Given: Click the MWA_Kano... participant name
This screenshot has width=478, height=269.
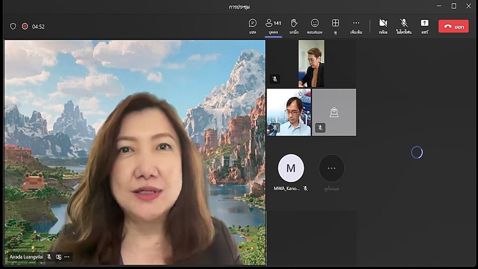Looking at the screenshot, I should tap(287, 189).
